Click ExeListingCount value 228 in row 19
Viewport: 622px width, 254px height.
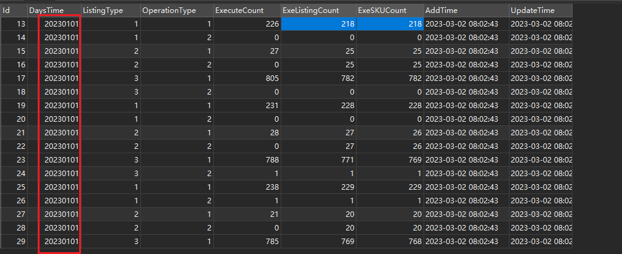pyautogui.click(x=318, y=106)
